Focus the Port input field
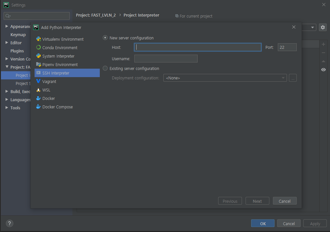 coord(287,47)
